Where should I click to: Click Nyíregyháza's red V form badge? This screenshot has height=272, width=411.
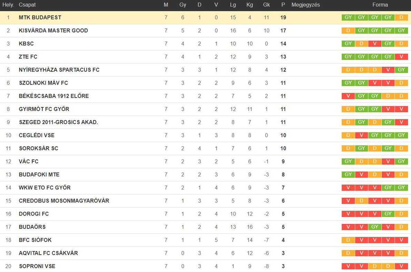pos(388,70)
